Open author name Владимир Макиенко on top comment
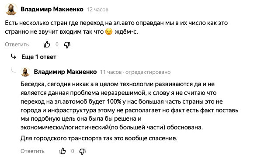Screen dimensions: 257x160 (x=52, y=9)
